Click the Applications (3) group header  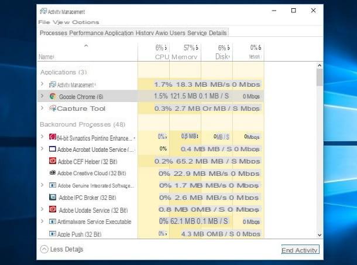point(64,72)
